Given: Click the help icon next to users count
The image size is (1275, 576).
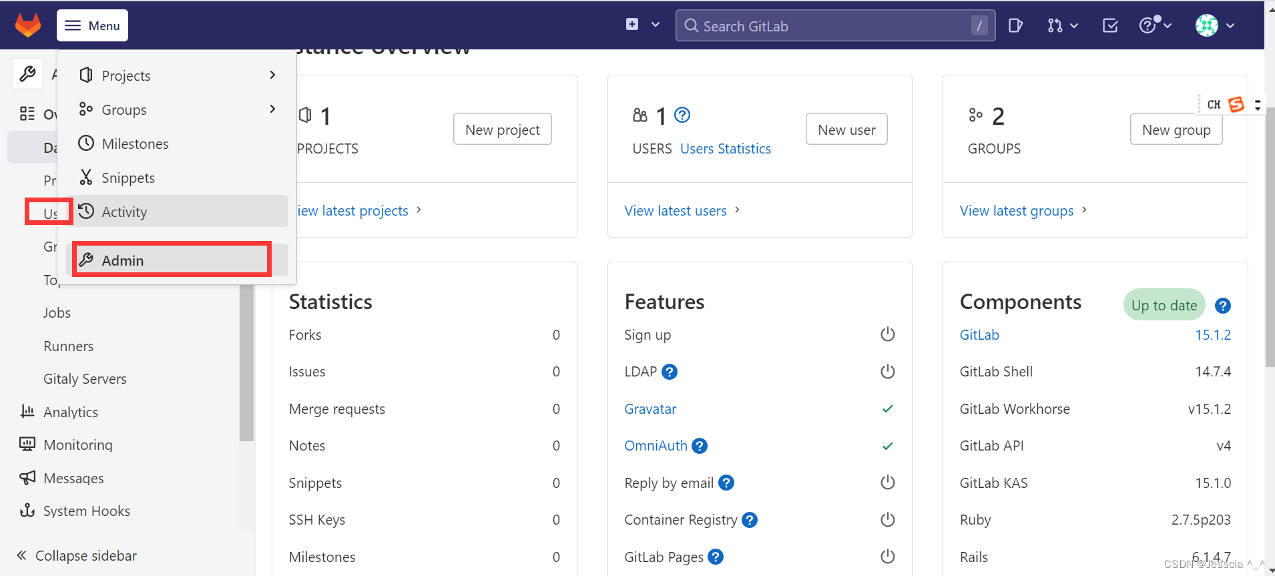Looking at the screenshot, I should [682, 115].
